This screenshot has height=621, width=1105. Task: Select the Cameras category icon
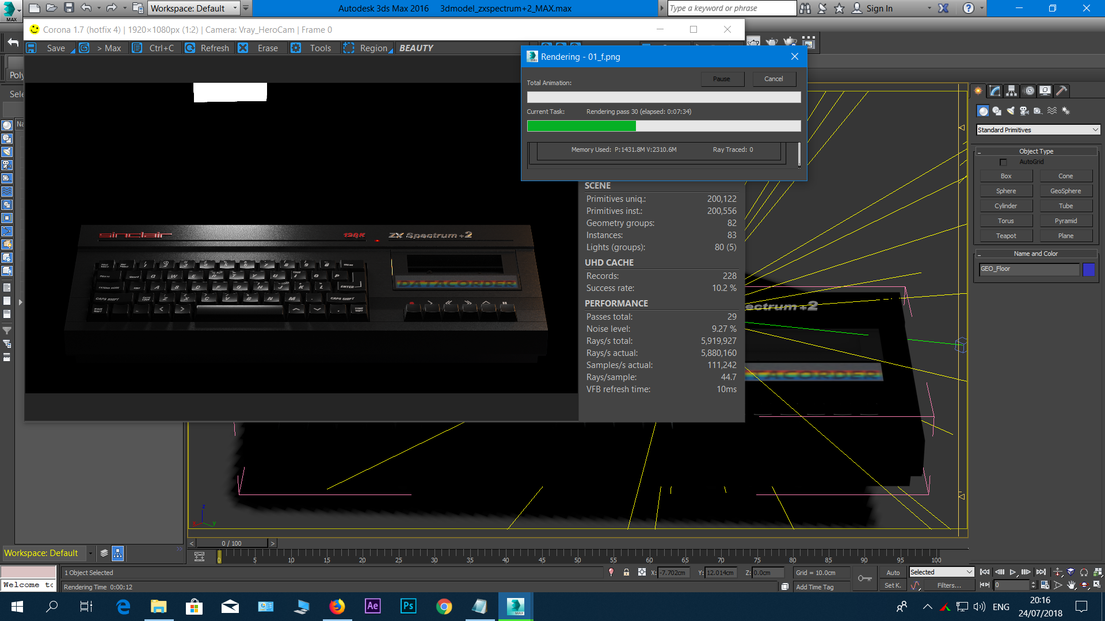click(x=1024, y=111)
